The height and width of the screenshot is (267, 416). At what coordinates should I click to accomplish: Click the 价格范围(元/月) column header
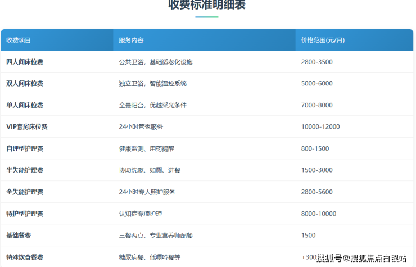click(x=323, y=40)
